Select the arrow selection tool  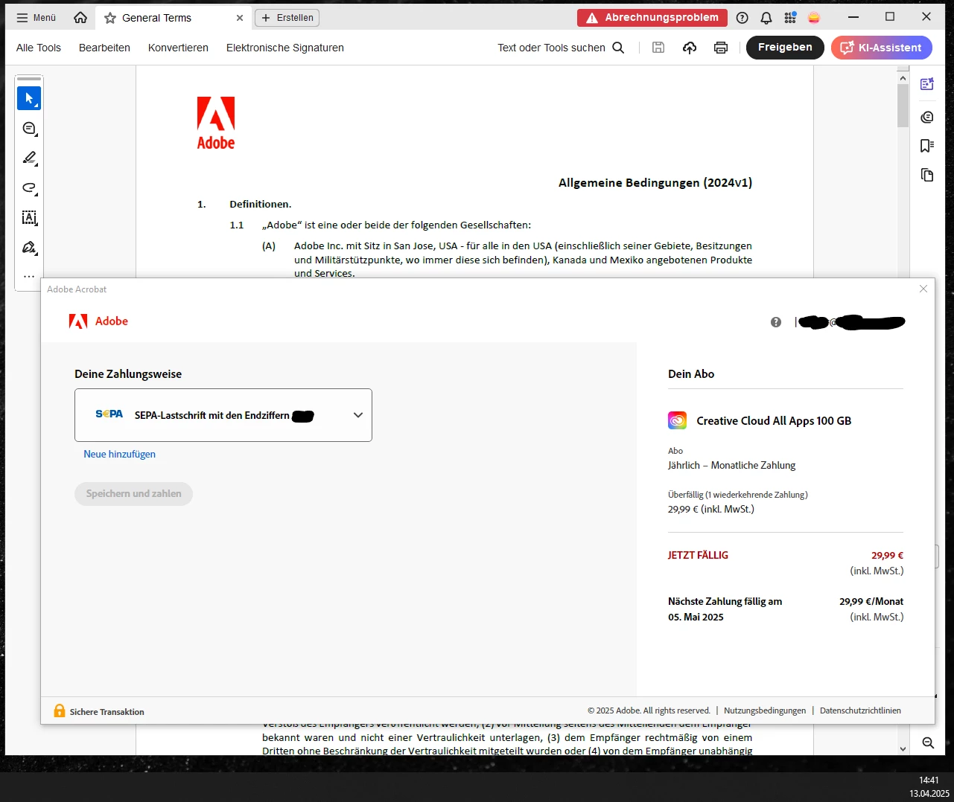point(29,98)
